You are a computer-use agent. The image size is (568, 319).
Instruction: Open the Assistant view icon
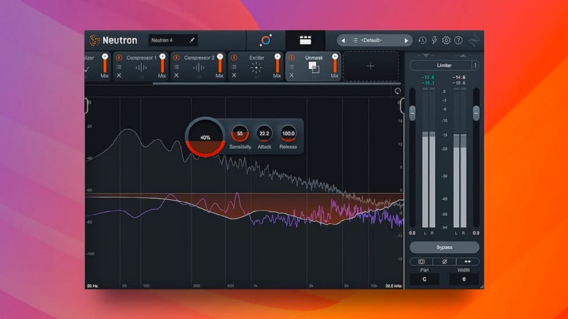(x=266, y=40)
